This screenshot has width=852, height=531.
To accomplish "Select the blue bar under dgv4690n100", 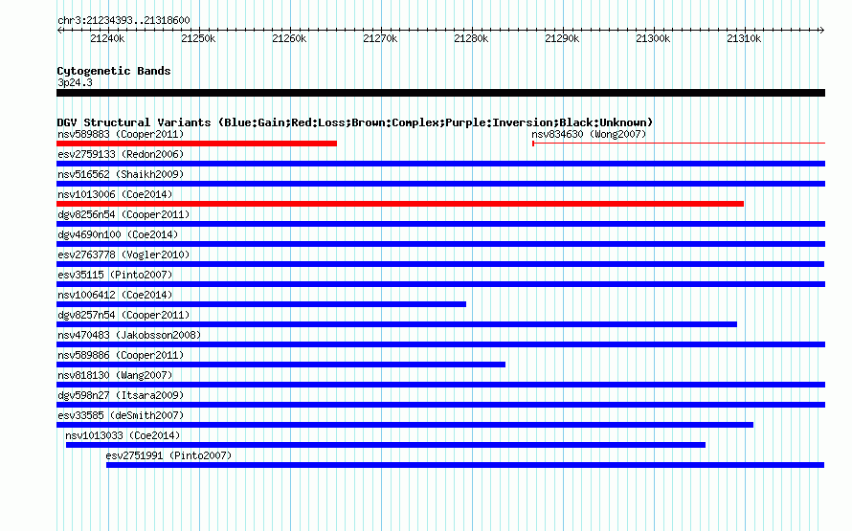I will [x=440, y=244].
